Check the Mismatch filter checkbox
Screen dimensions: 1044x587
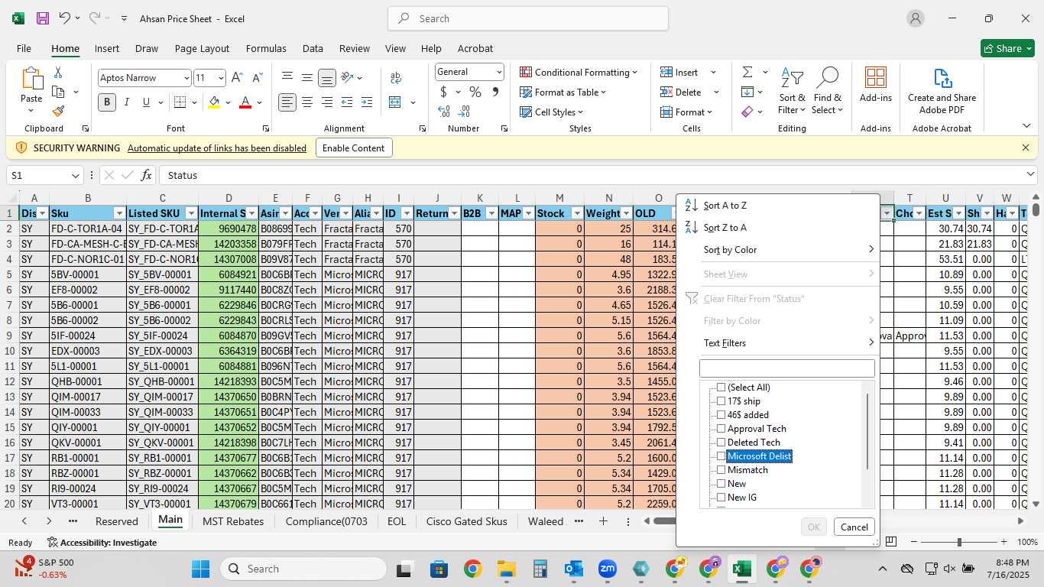click(x=721, y=470)
